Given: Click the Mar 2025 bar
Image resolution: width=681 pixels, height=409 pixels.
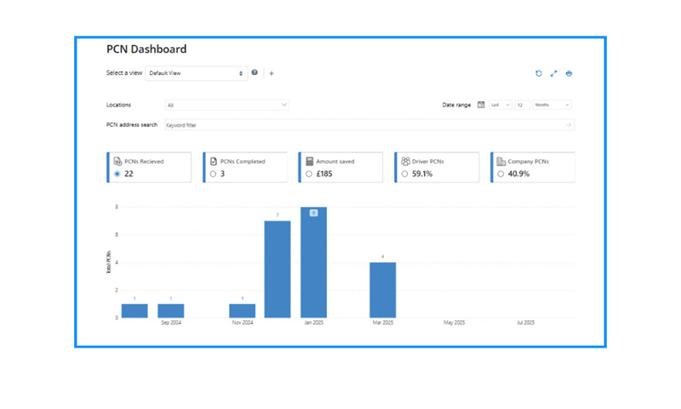Looking at the screenshot, I should point(382,290).
